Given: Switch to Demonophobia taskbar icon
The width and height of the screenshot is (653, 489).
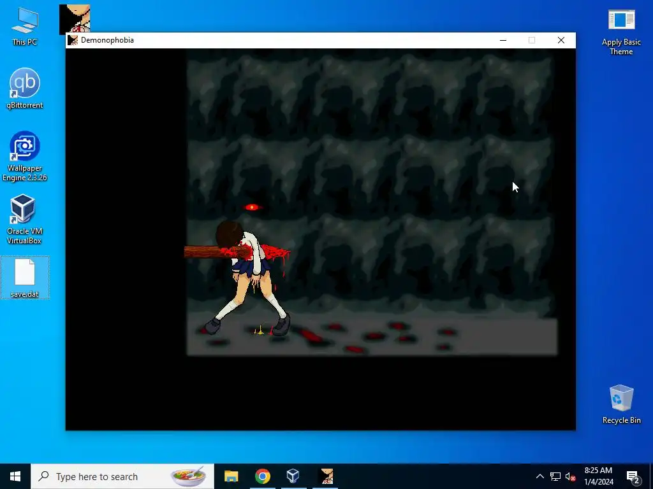Looking at the screenshot, I should click(x=325, y=476).
